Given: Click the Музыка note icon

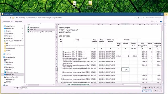Looking at the screenshot, I should [x=5, y=70].
